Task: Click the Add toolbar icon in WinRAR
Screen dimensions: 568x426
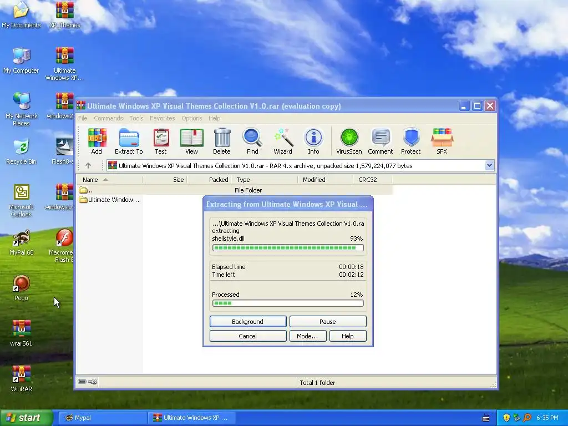Action: click(x=97, y=141)
